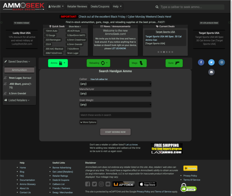
Task: Click LET US KNOW link in announcements
Action: (x=119, y=48)
